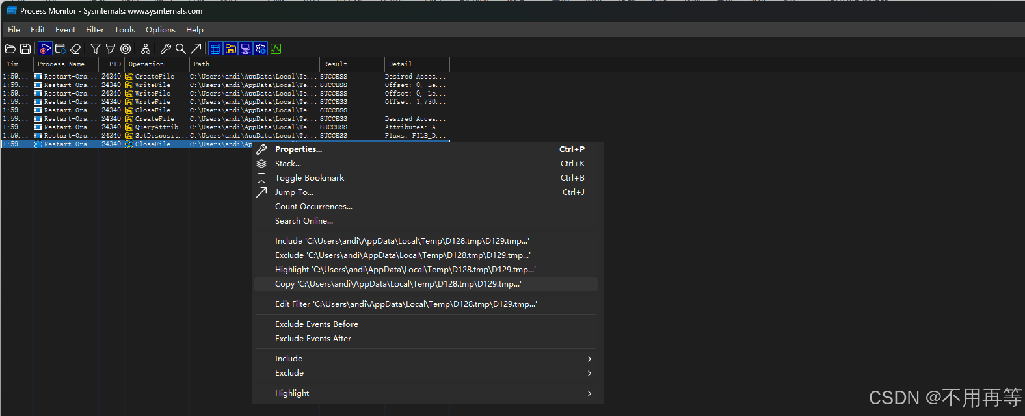Select Exclude Events Before
Viewport: 1025px width, 416px height.
(425, 324)
